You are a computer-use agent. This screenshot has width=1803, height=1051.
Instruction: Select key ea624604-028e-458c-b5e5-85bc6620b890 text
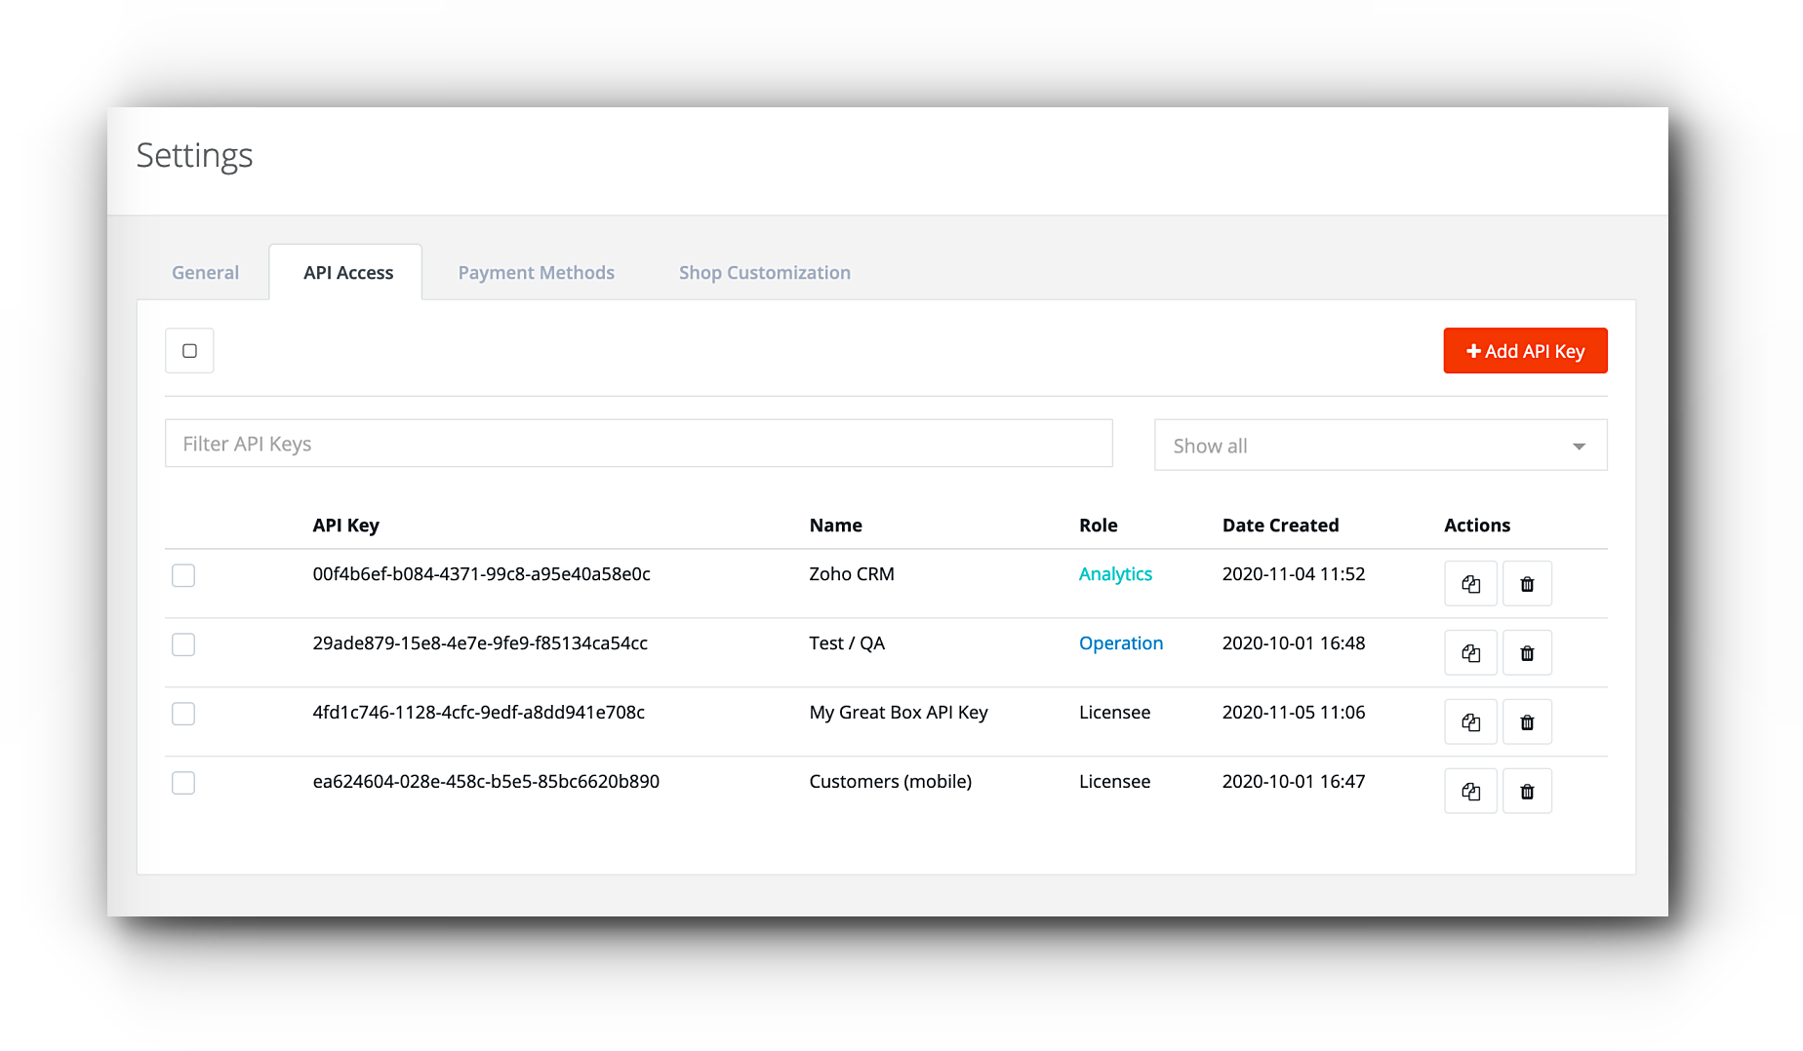click(486, 782)
